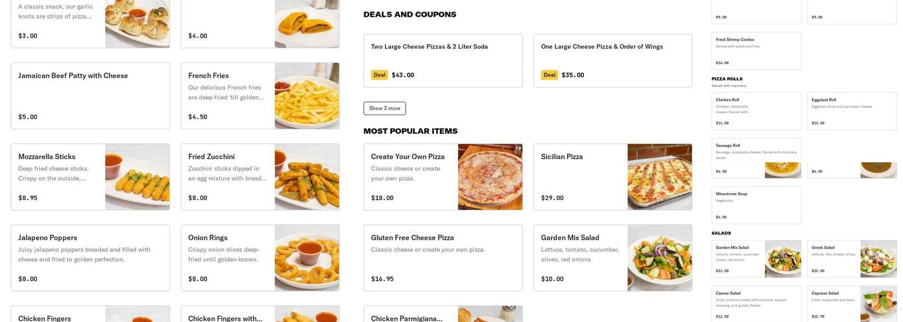
Task: Select the $35.00 pizza and wings deal
Action: [612, 61]
